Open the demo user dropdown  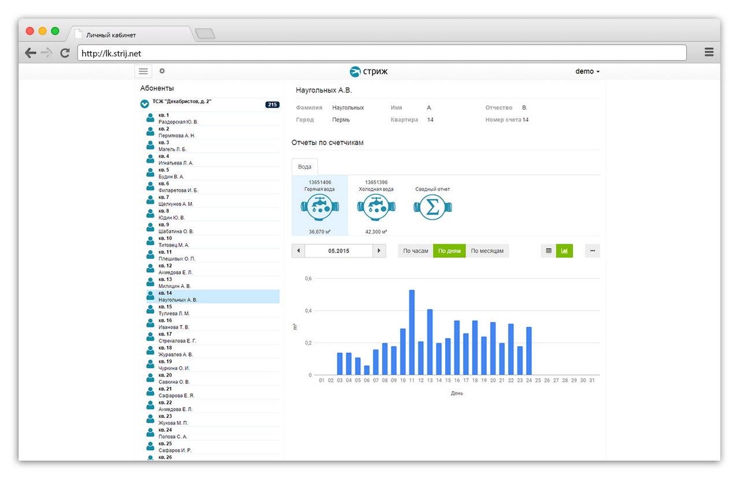click(x=587, y=72)
